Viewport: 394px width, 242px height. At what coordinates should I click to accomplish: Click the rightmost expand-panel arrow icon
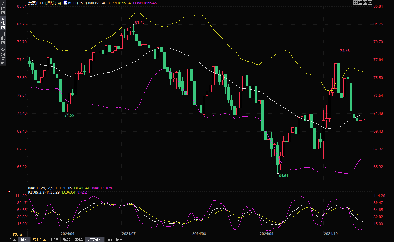(x=370, y=2)
